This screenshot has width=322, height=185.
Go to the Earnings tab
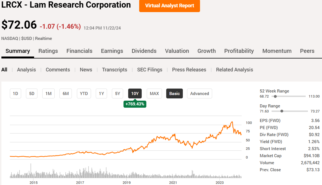tap(112, 51)
